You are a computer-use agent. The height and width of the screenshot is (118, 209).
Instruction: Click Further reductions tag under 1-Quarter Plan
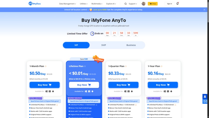115,98
